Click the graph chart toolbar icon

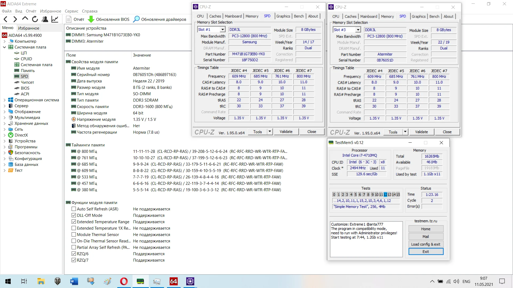[55, 19]
